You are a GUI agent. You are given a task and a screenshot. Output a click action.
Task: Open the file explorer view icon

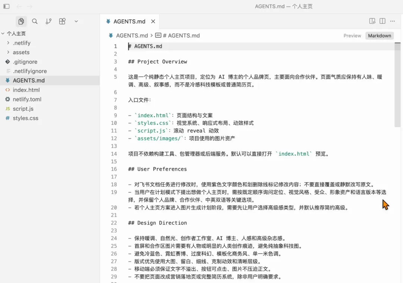pyautogui.click(x=21, y=21)
